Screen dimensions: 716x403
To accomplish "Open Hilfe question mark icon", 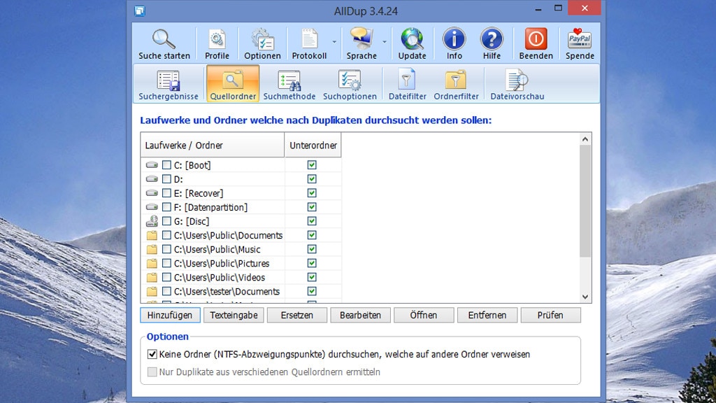I will (492, 39).
